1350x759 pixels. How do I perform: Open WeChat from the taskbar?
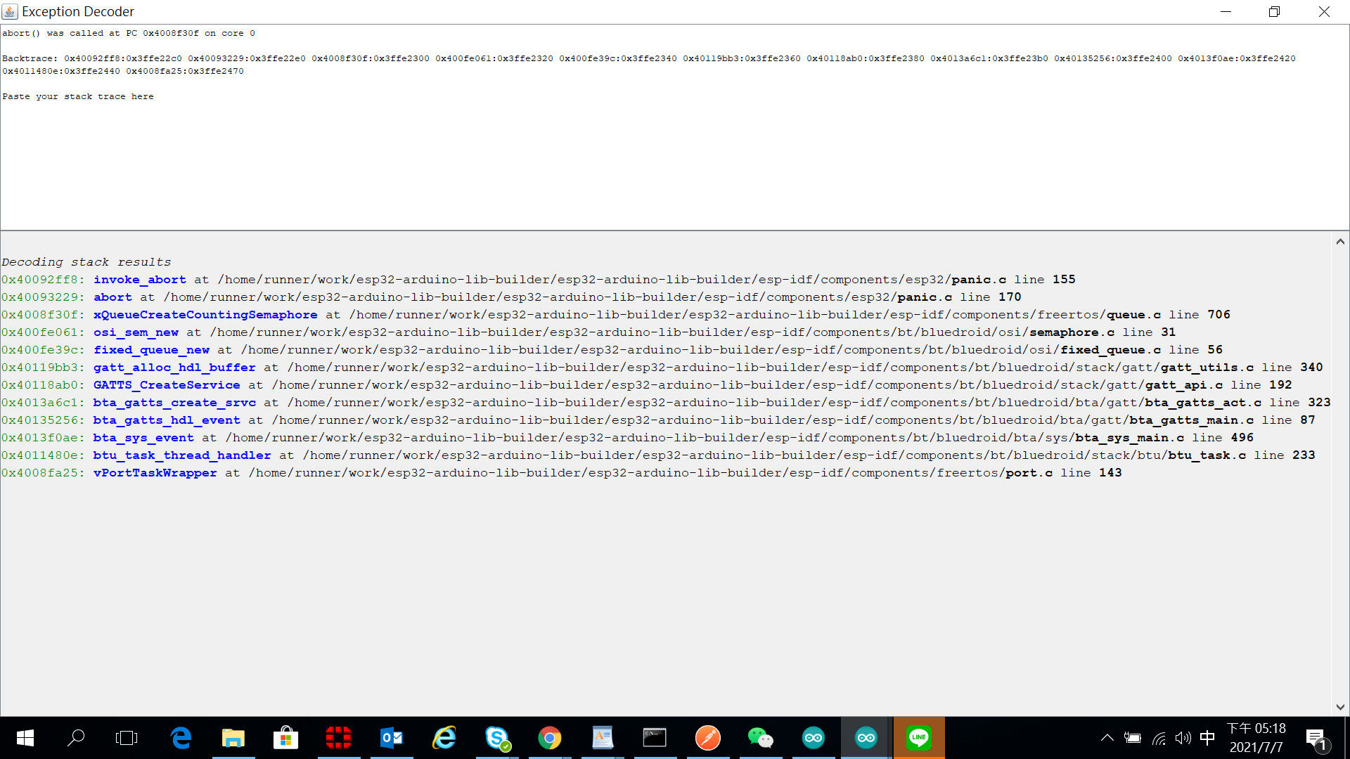tap(760, 738)
